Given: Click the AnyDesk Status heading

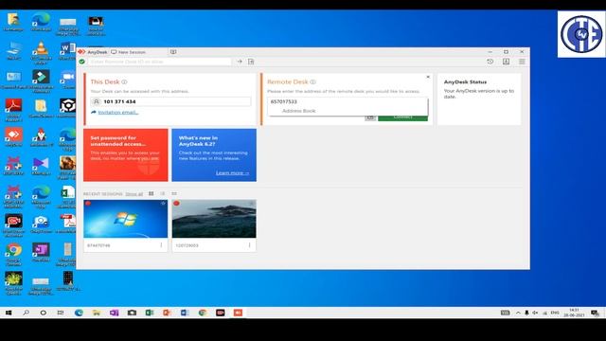Looking at the screenshot, I should [465, 82].
